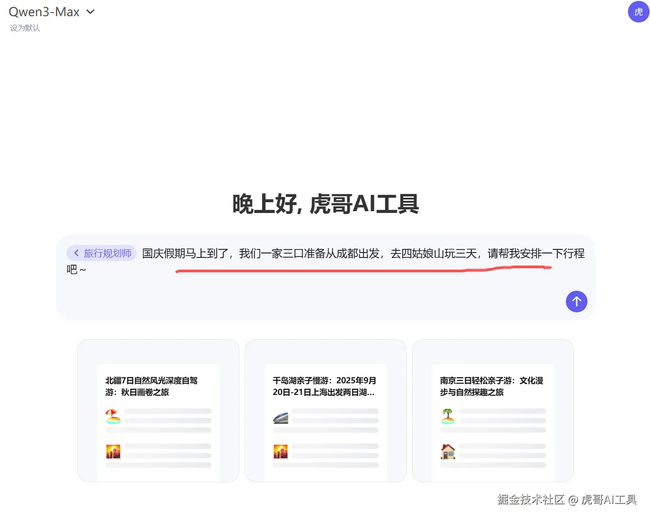Open the 千岛湖亲子慢游 card
The height and width of the screenshot is (519, 650).
[326, 411]
